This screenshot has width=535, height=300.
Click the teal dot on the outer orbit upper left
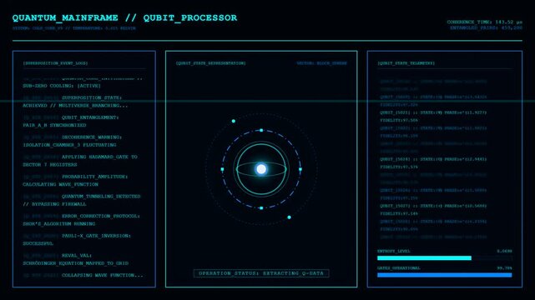tap(234, 121)
